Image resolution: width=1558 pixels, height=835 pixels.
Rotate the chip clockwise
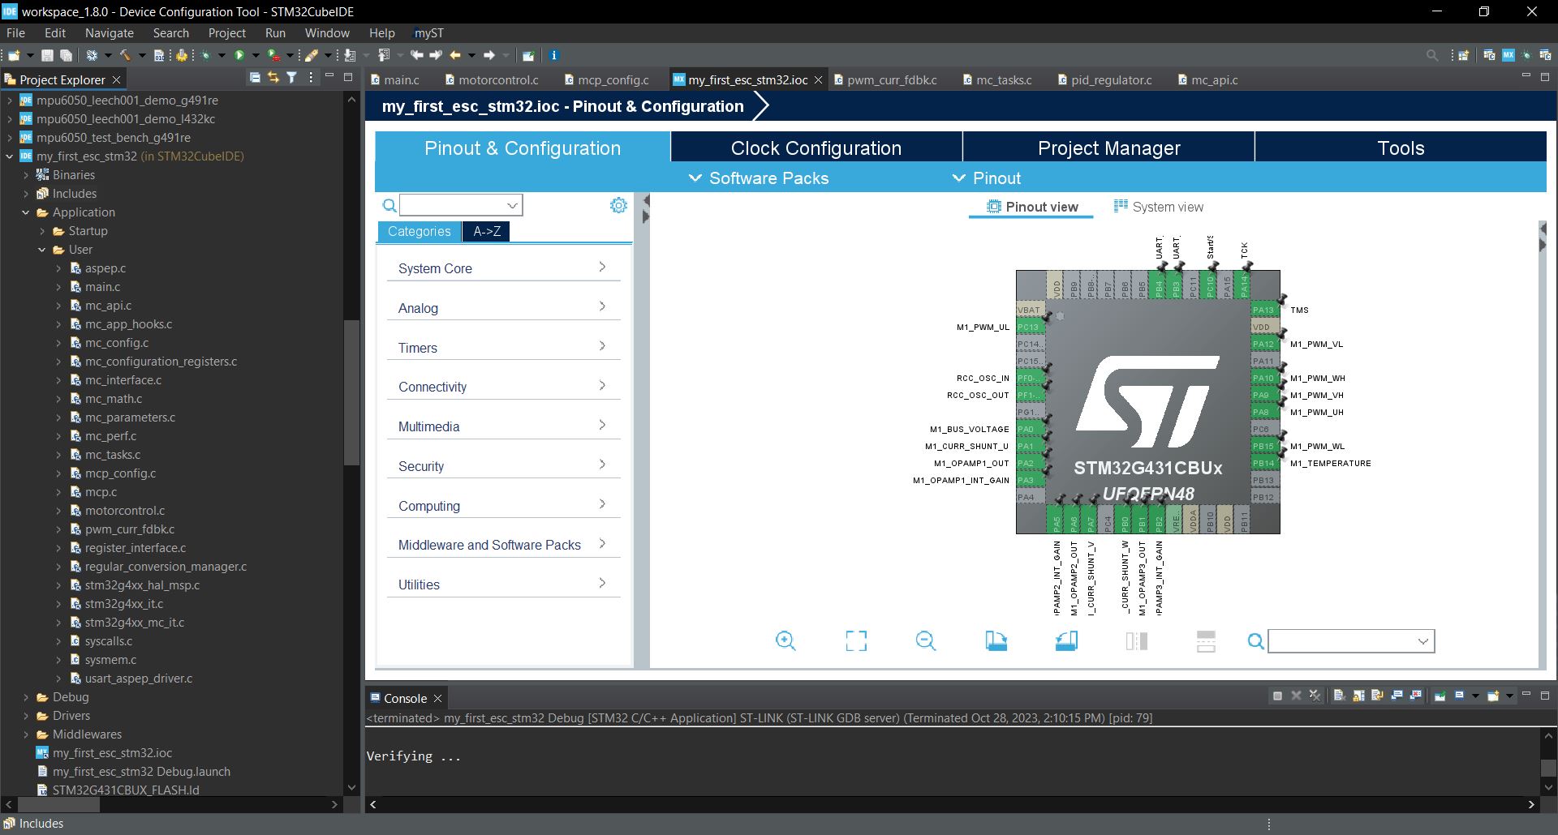tap(996, 641)
